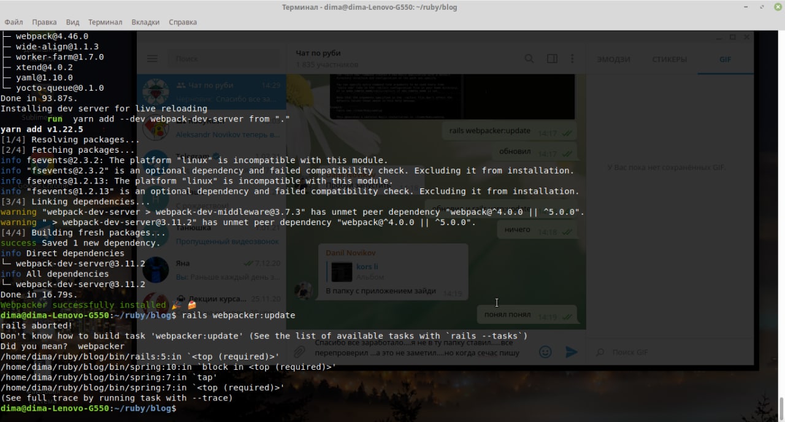Click the 'Done in 93.87s.' line
The image size is (785, 422).
39,98
